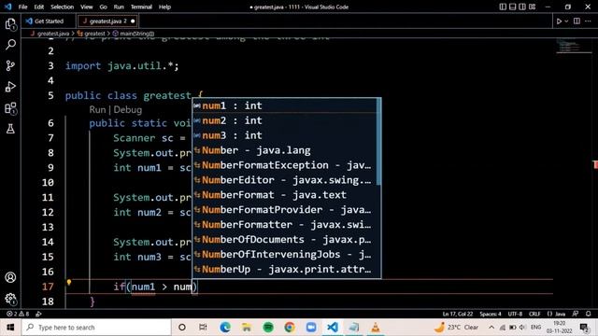Click the Run code lens above main
This screenshot has height=336, width=598.
point(97,110)
